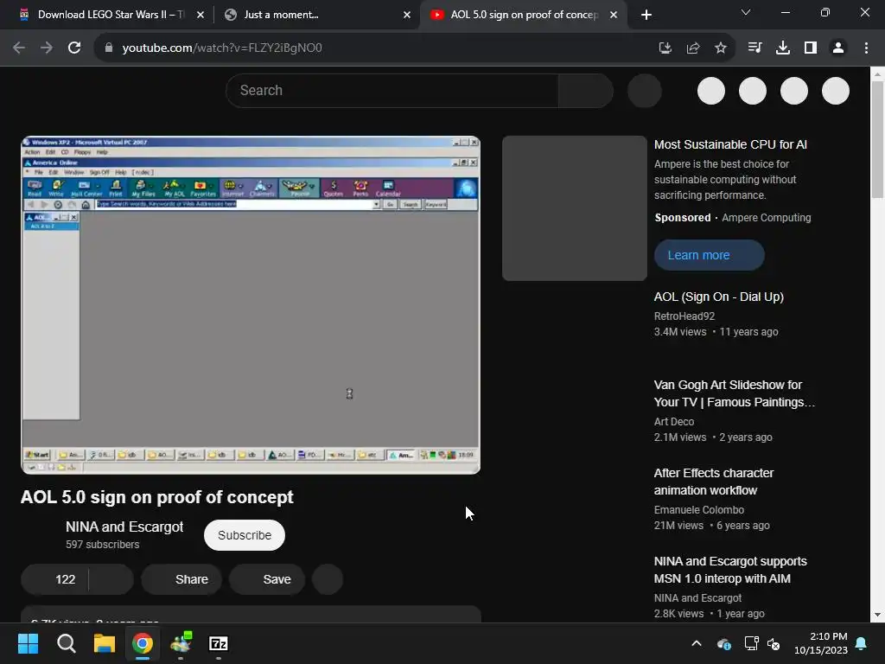Switch to Just a moment tab

pos(316,15)
